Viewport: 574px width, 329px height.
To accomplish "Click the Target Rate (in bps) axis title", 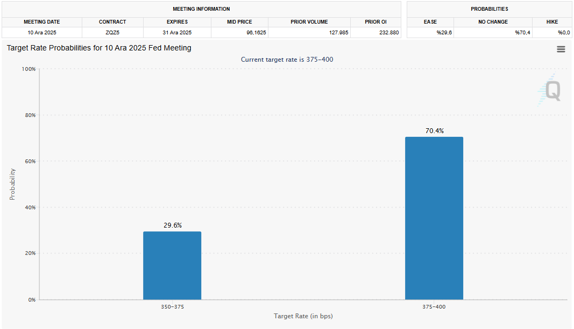I will [303, 316].
